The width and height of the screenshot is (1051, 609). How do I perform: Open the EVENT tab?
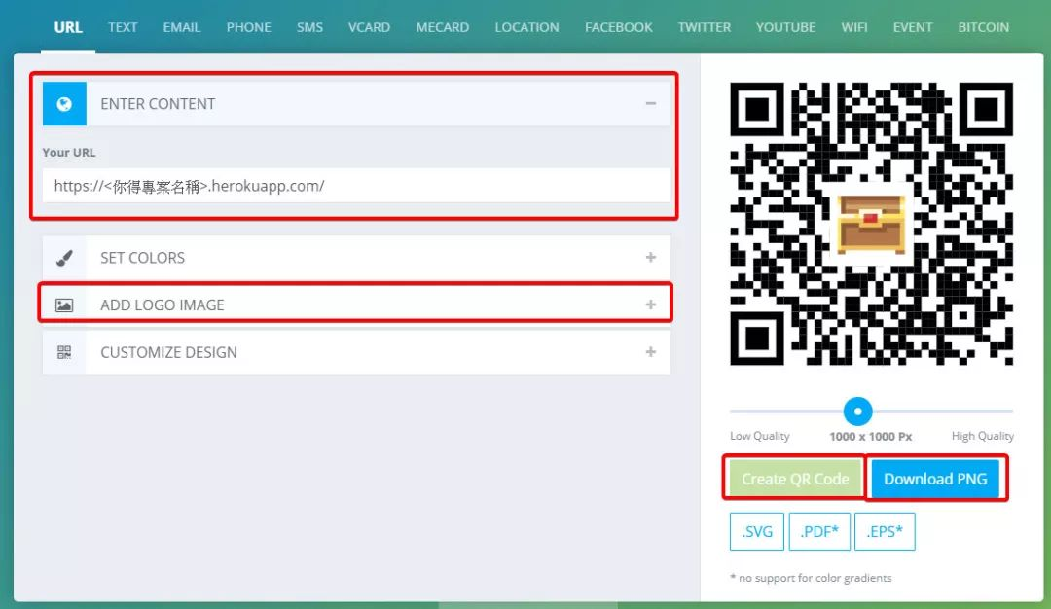[x=912, y=27]
